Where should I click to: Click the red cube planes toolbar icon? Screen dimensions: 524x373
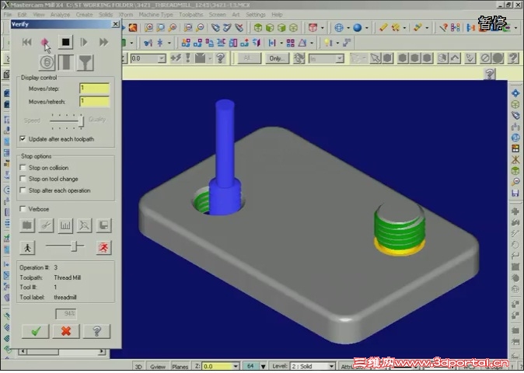point(313,27)
